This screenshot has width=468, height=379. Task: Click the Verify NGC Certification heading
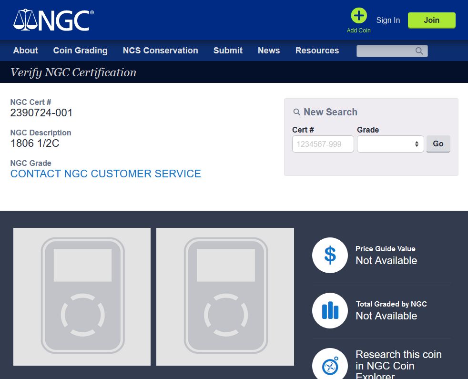point(73,72)
